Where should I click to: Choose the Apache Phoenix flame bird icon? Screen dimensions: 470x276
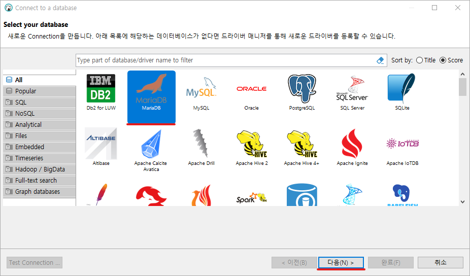point(201,195)
